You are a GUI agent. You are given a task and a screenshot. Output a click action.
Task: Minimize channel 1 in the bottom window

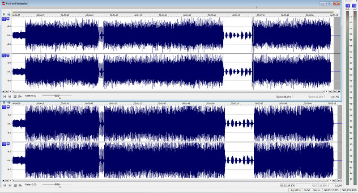point(8,107)
